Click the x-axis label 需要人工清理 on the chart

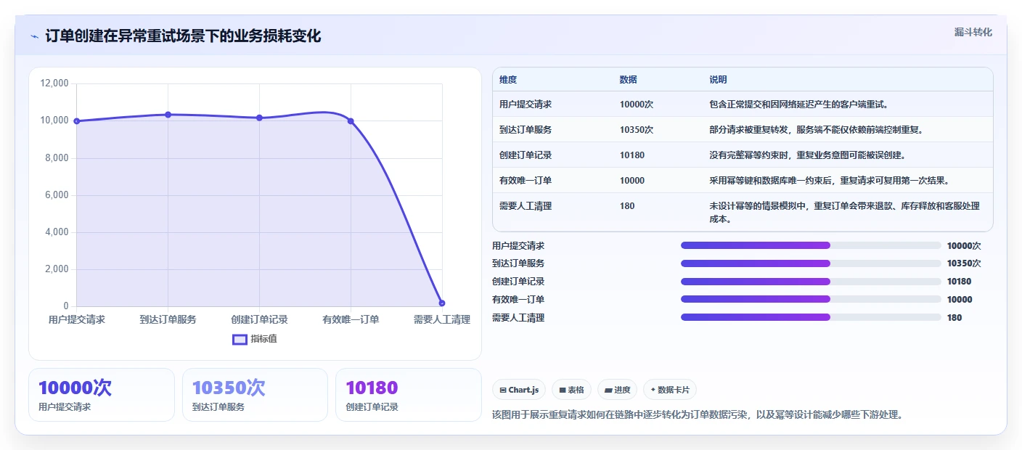point(442,319)
